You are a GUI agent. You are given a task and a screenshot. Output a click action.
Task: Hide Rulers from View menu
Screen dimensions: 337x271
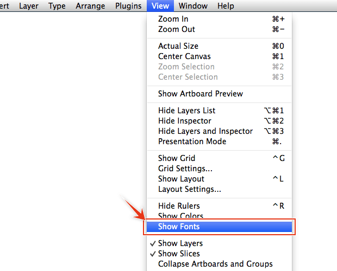179,206
